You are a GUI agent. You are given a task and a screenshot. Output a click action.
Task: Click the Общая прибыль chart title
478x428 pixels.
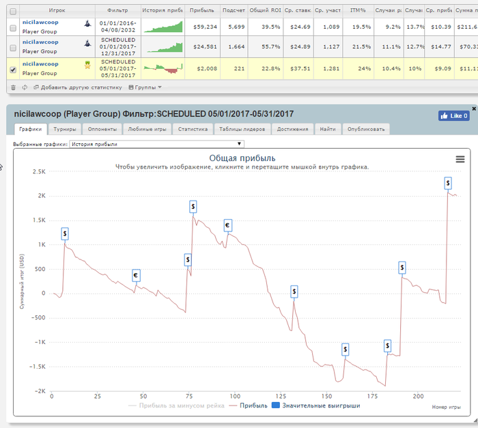pos(242,158)
